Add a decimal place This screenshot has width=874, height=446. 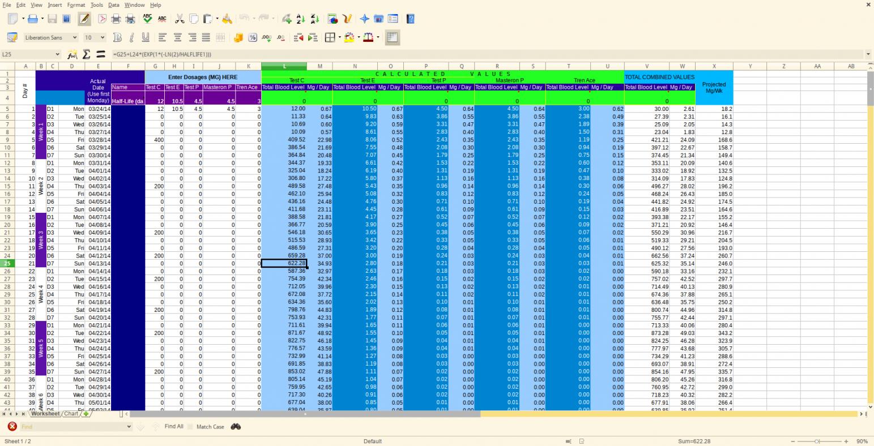267,37
